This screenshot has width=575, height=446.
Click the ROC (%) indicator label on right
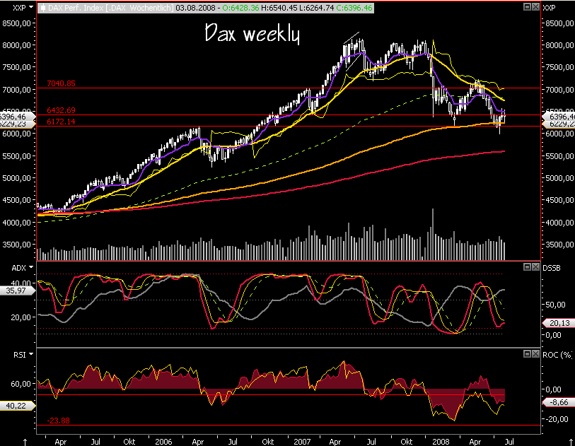(557, 355)
